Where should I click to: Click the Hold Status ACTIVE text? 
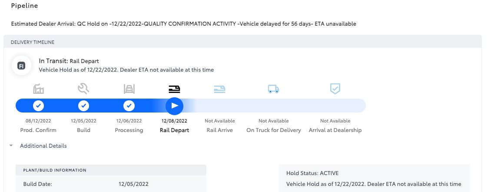click(312, 173)
